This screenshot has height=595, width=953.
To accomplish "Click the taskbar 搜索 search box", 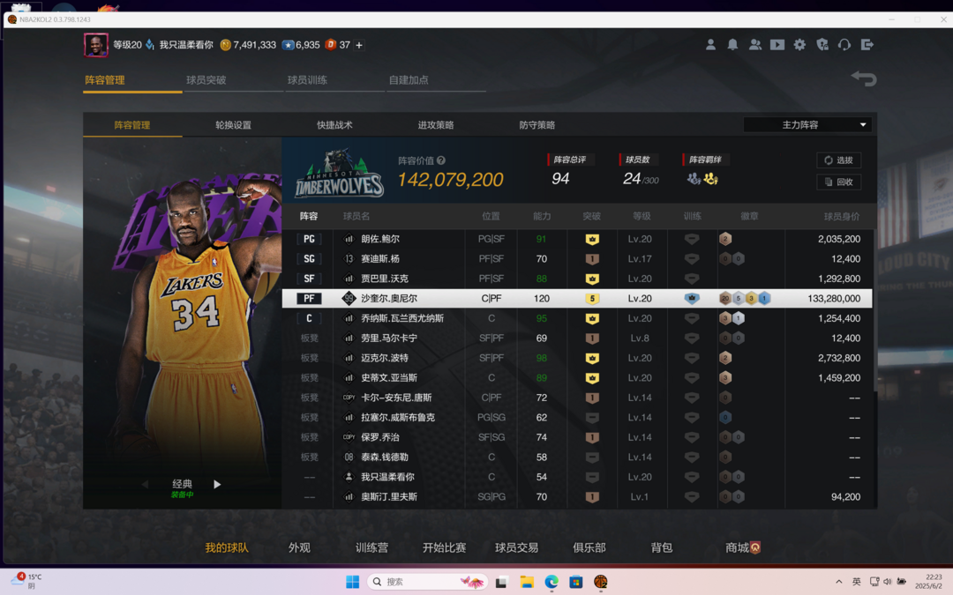I will pos(428,582).
